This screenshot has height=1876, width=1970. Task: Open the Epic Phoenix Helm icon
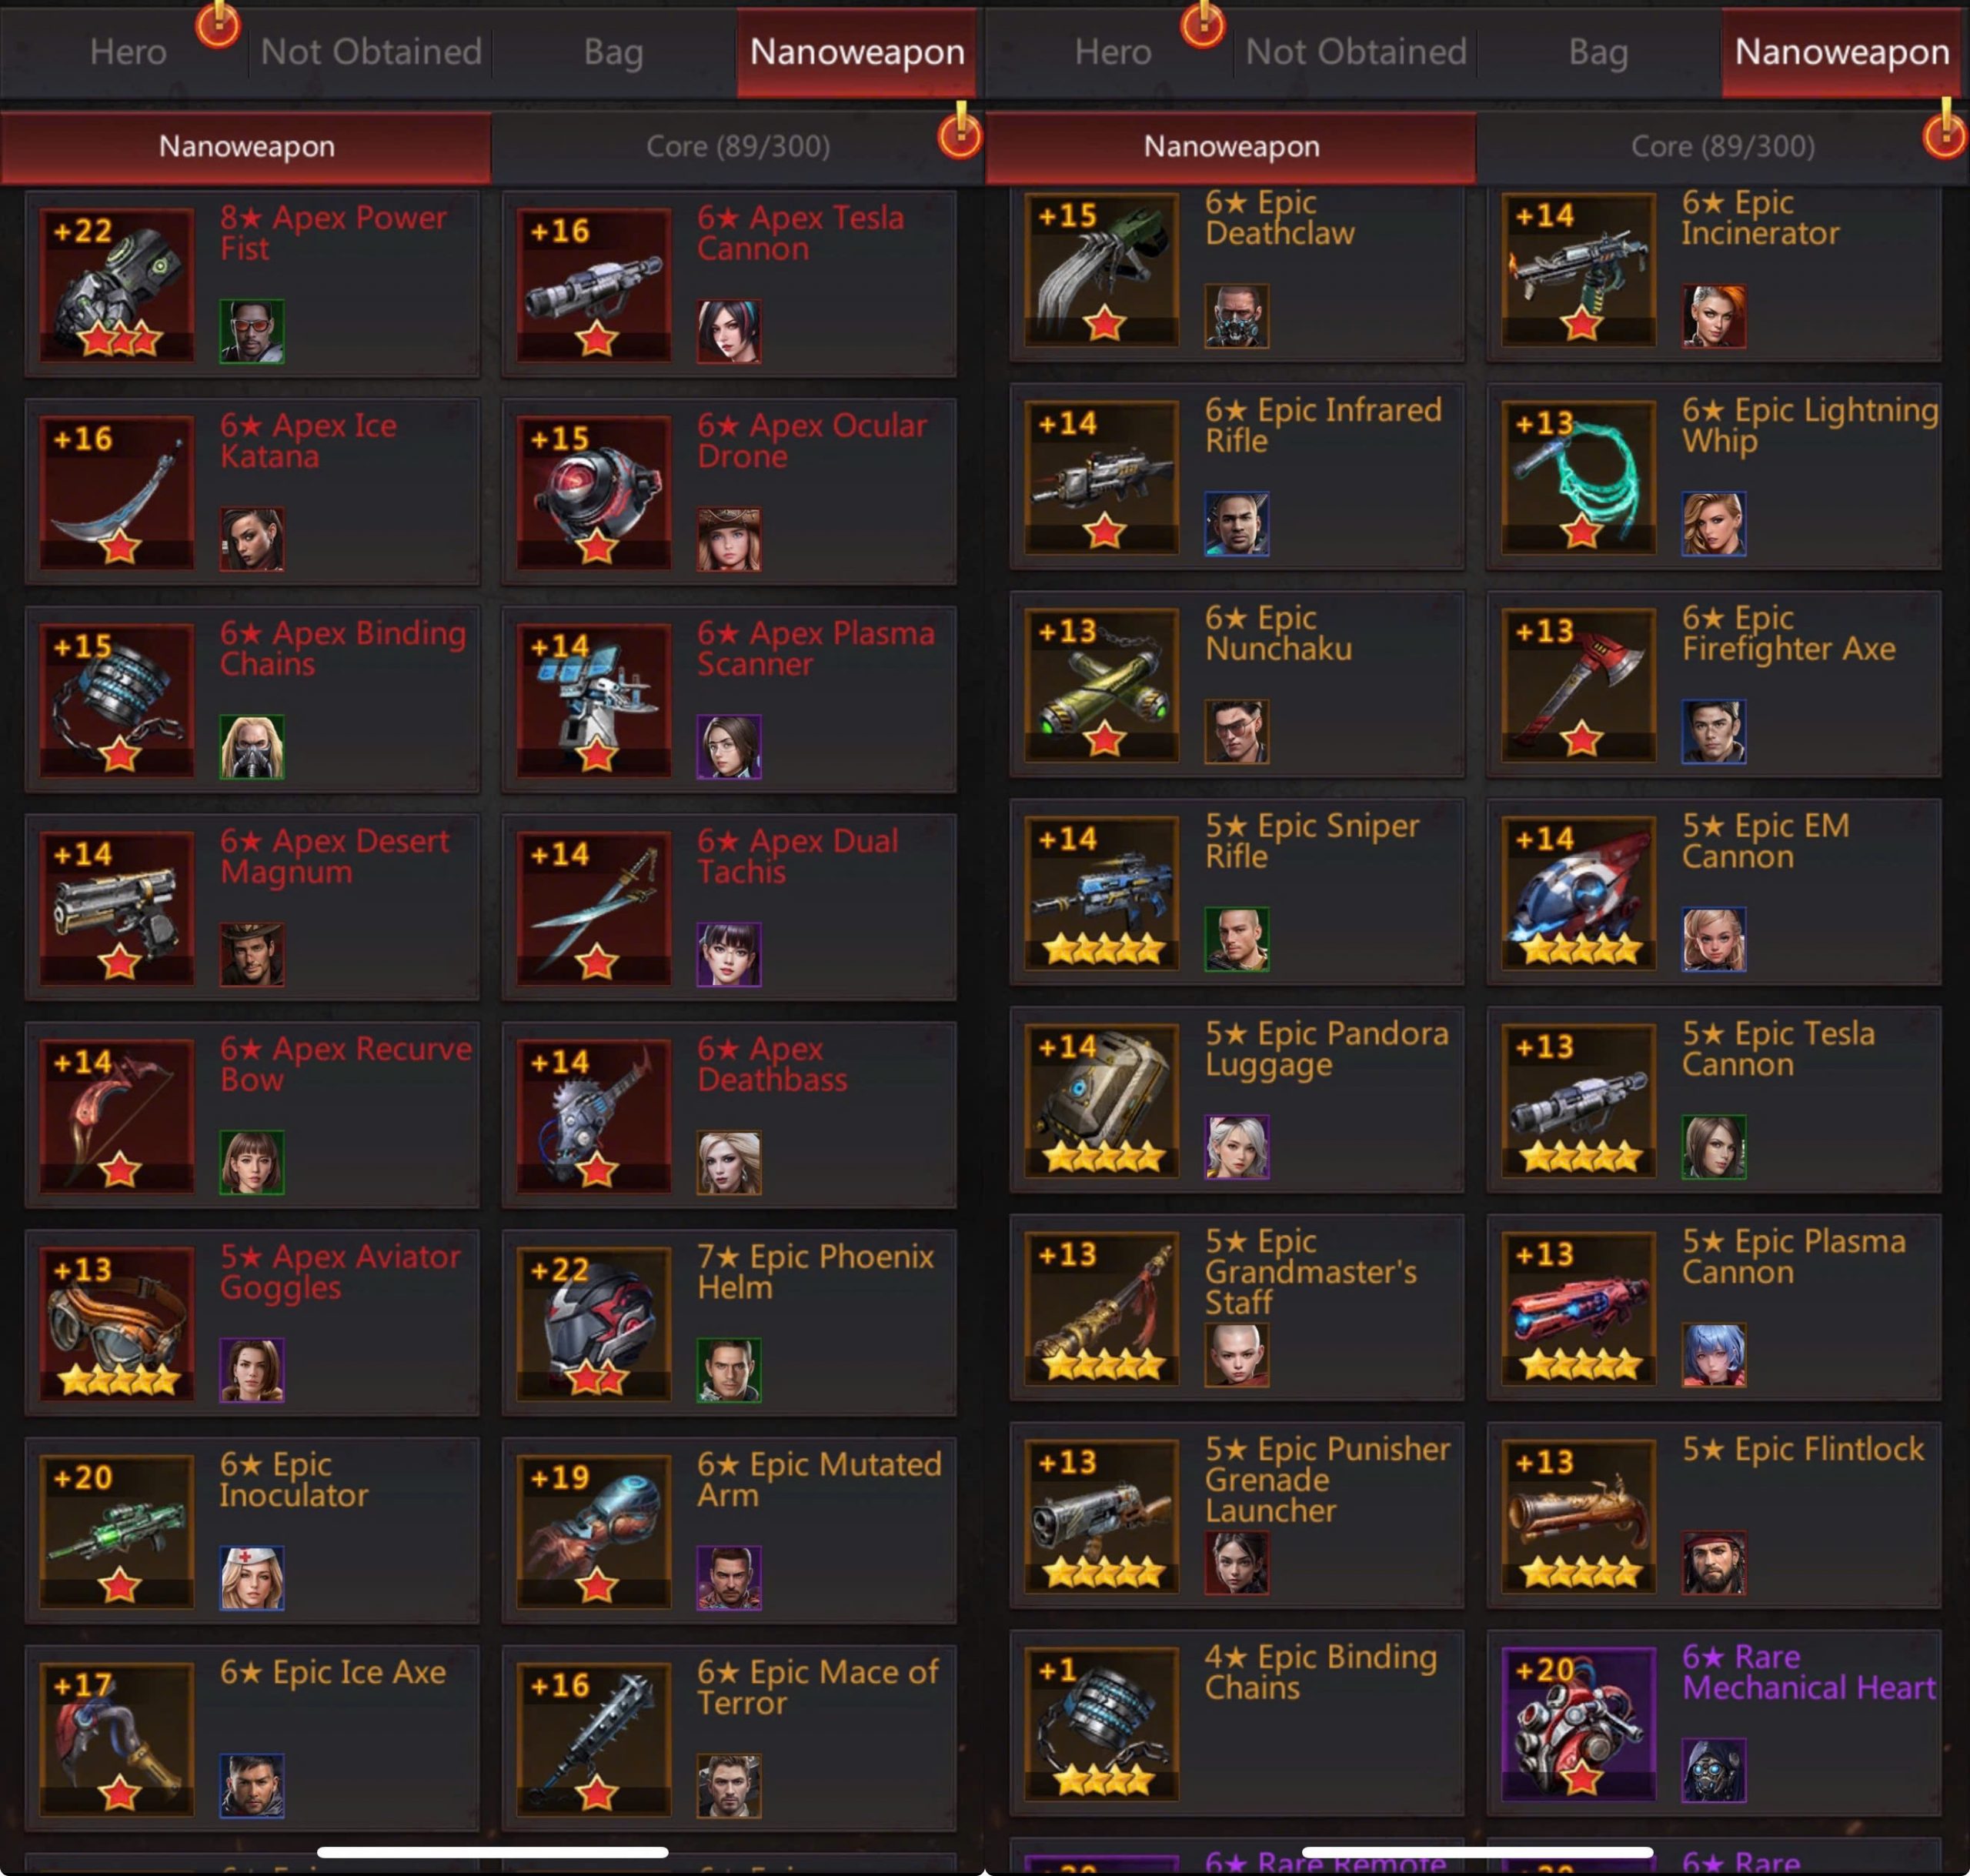[x=594, y=1323]
